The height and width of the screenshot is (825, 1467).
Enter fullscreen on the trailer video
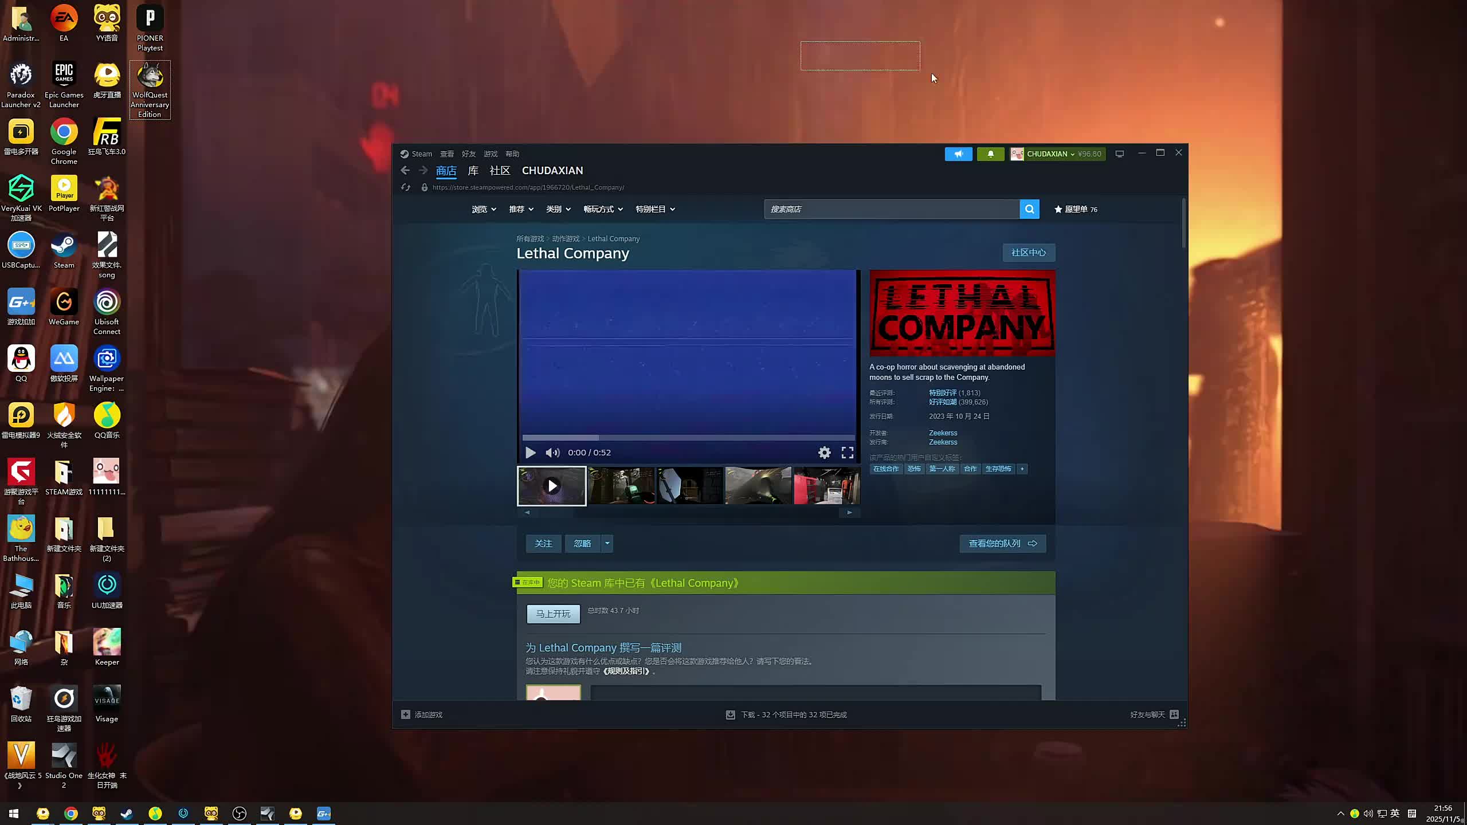point(848,453)
